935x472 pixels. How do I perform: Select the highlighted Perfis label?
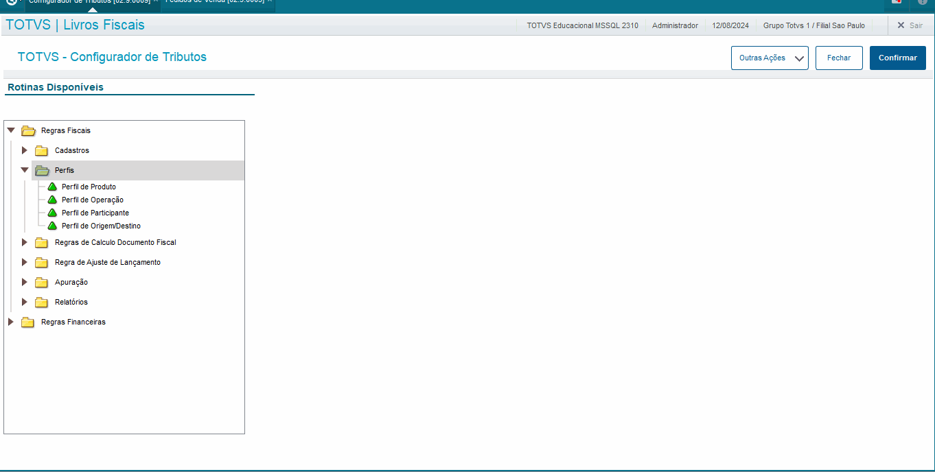pos(65,170)
